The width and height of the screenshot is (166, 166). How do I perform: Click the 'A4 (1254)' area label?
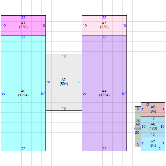click(x=104, y=93)
